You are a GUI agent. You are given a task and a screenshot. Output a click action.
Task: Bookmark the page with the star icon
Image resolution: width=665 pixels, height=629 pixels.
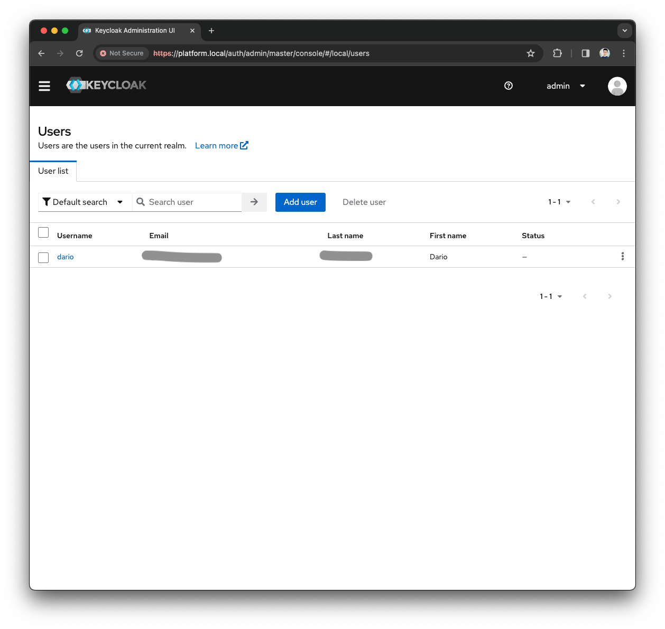point(530,53)
